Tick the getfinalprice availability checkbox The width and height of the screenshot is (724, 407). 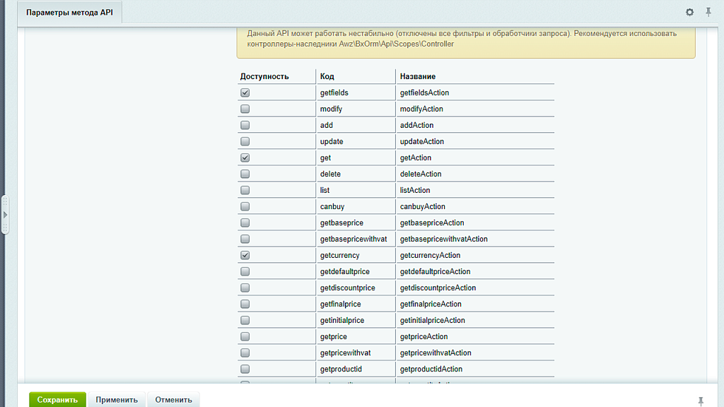click(x=245, y=304)
